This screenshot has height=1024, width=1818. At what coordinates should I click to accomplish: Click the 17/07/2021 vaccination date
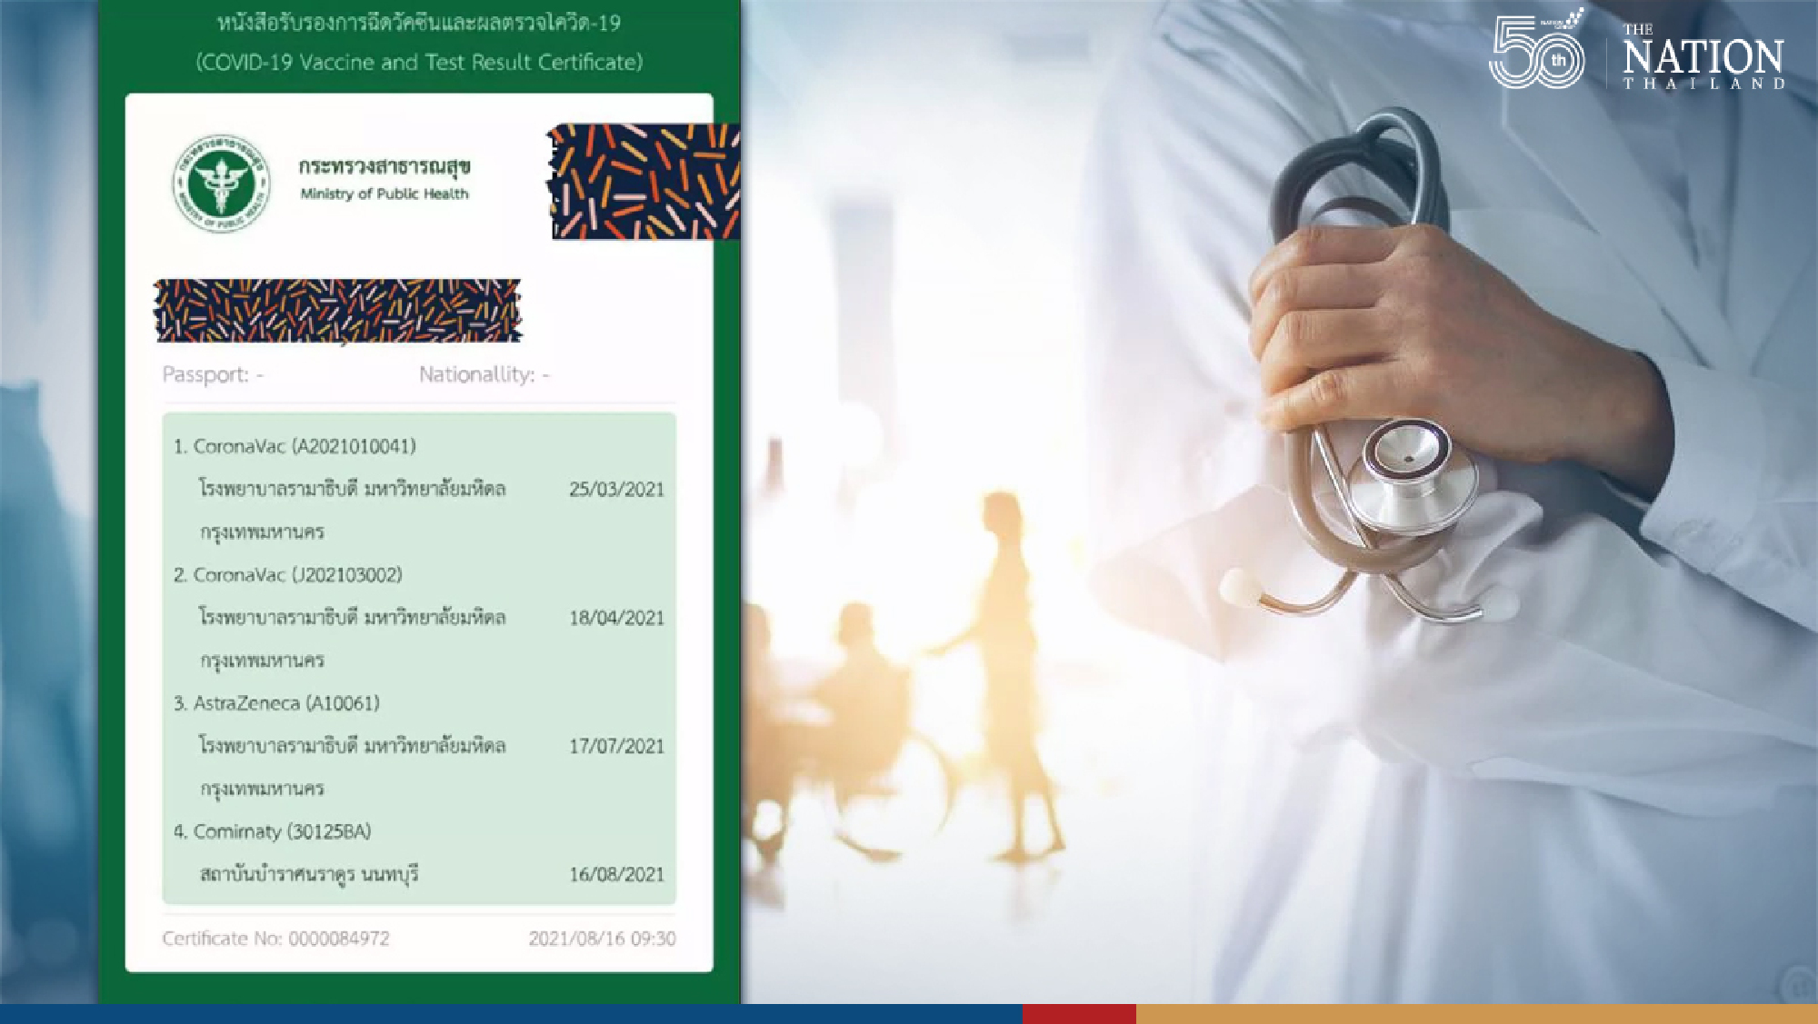click(616, 747)
